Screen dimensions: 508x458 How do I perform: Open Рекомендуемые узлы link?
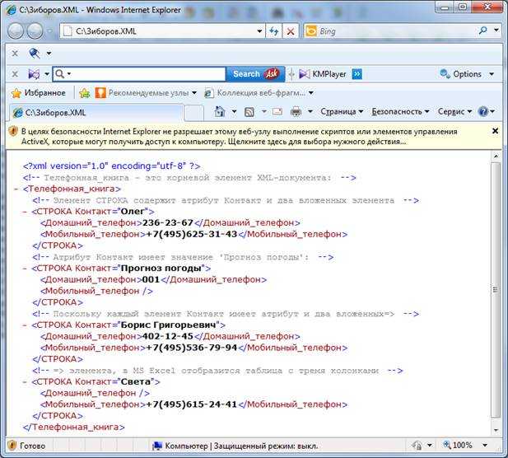coord(146,93)
